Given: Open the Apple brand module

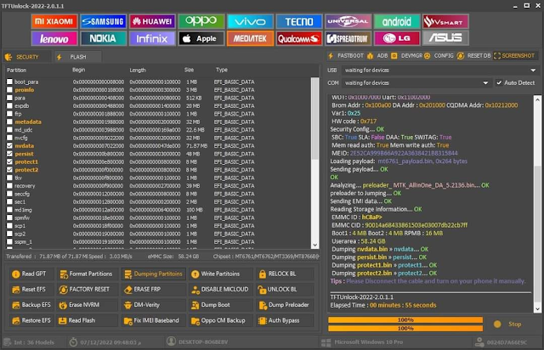Looking at the screenshot, I should pyautogui.click(x=201, y=38).
